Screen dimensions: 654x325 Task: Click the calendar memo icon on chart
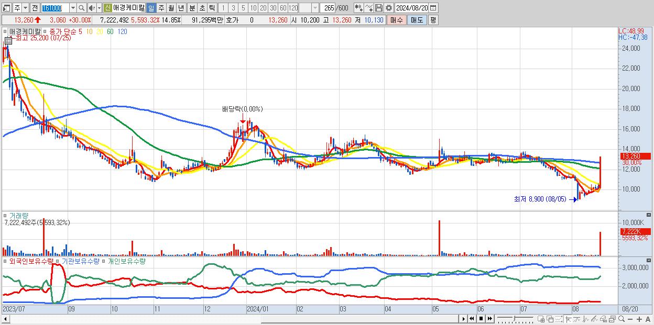(8, 40)
